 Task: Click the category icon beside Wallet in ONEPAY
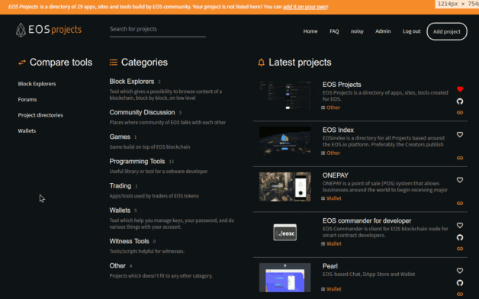tap(323, 198)
